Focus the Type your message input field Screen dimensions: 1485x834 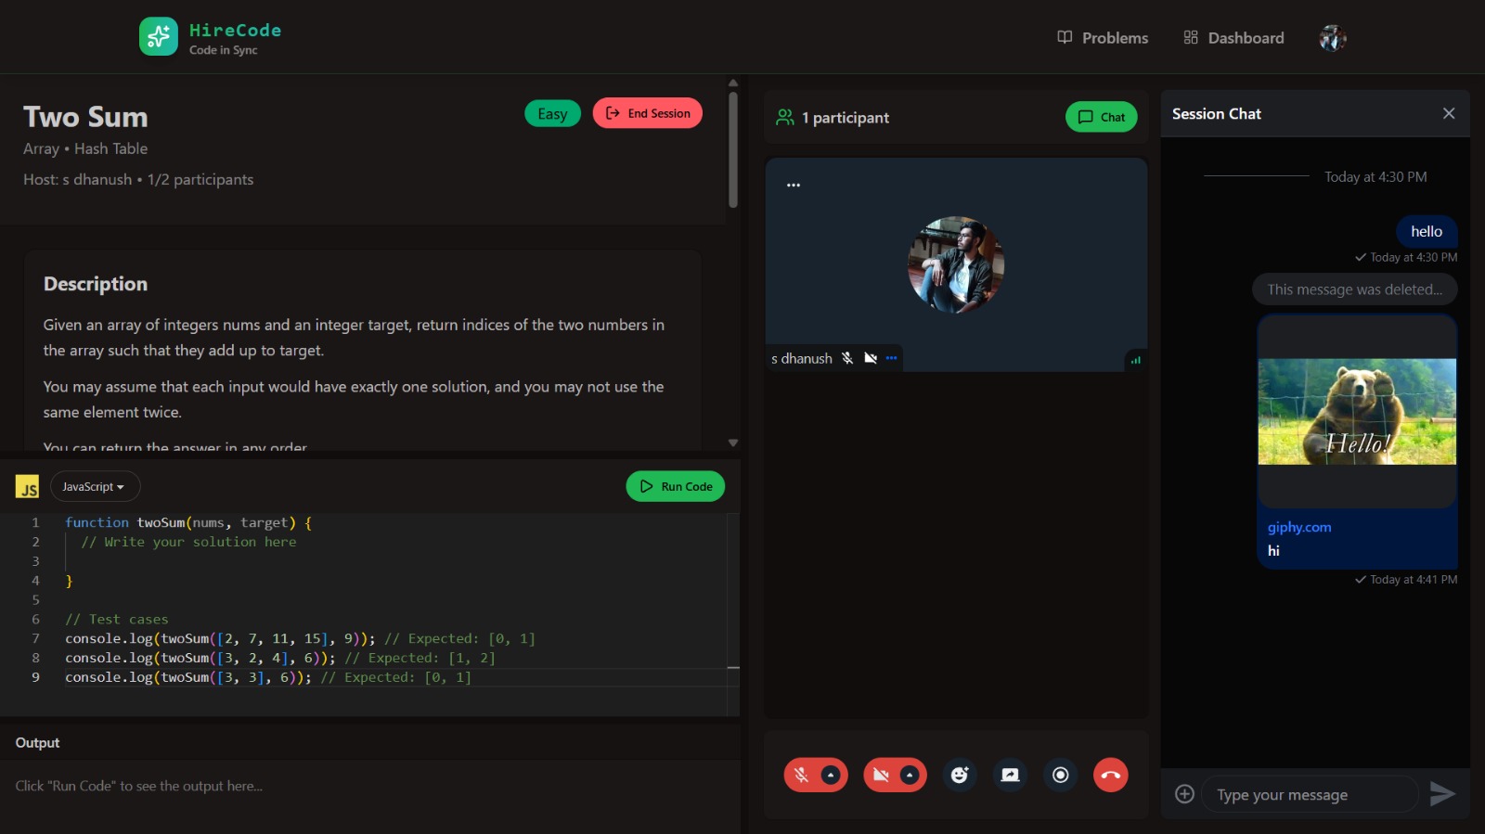click(1310, 794)
